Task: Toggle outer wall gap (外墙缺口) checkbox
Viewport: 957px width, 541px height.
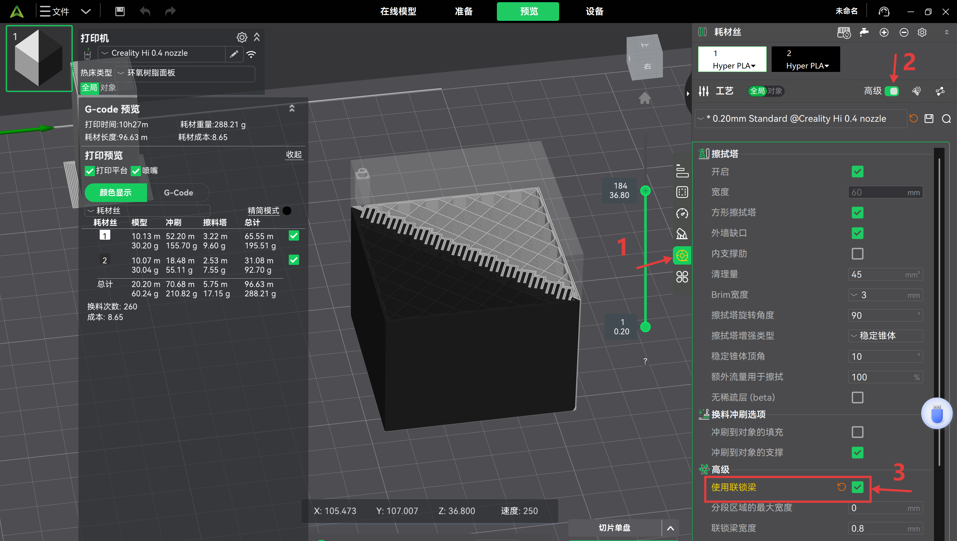Action: [x=857, y=233]
